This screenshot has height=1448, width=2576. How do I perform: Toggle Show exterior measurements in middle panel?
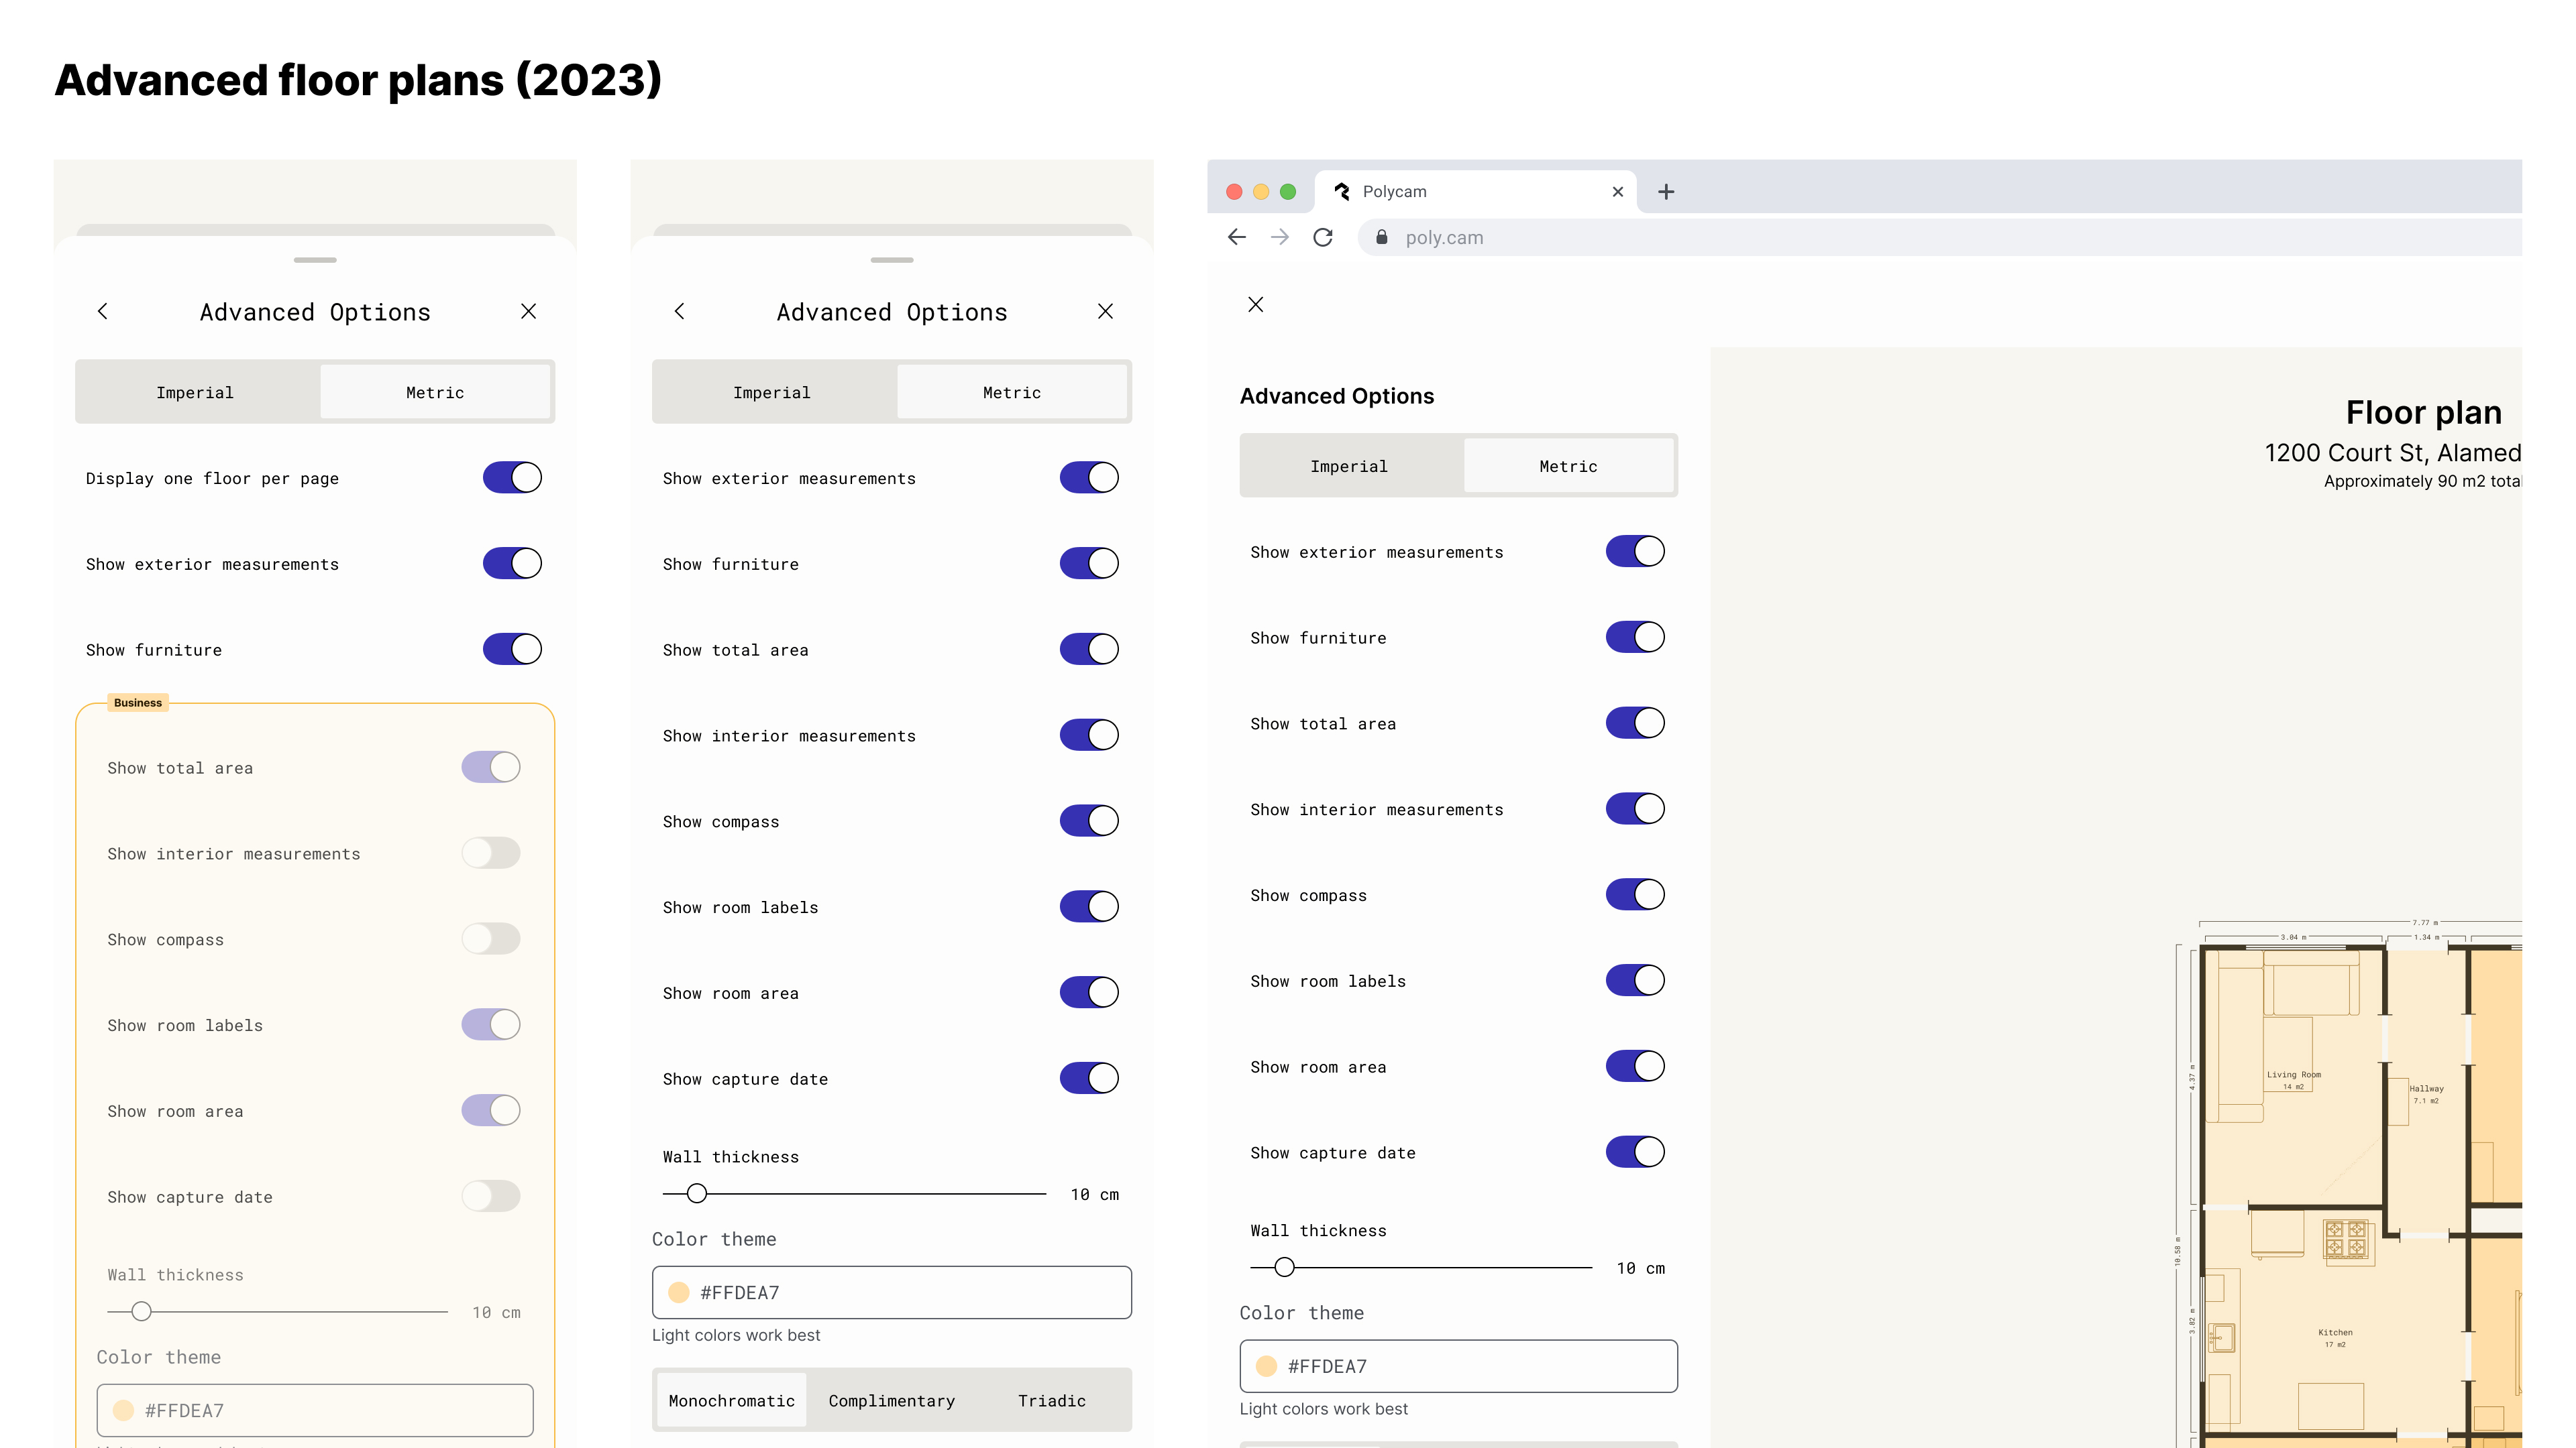(1089, 478)
